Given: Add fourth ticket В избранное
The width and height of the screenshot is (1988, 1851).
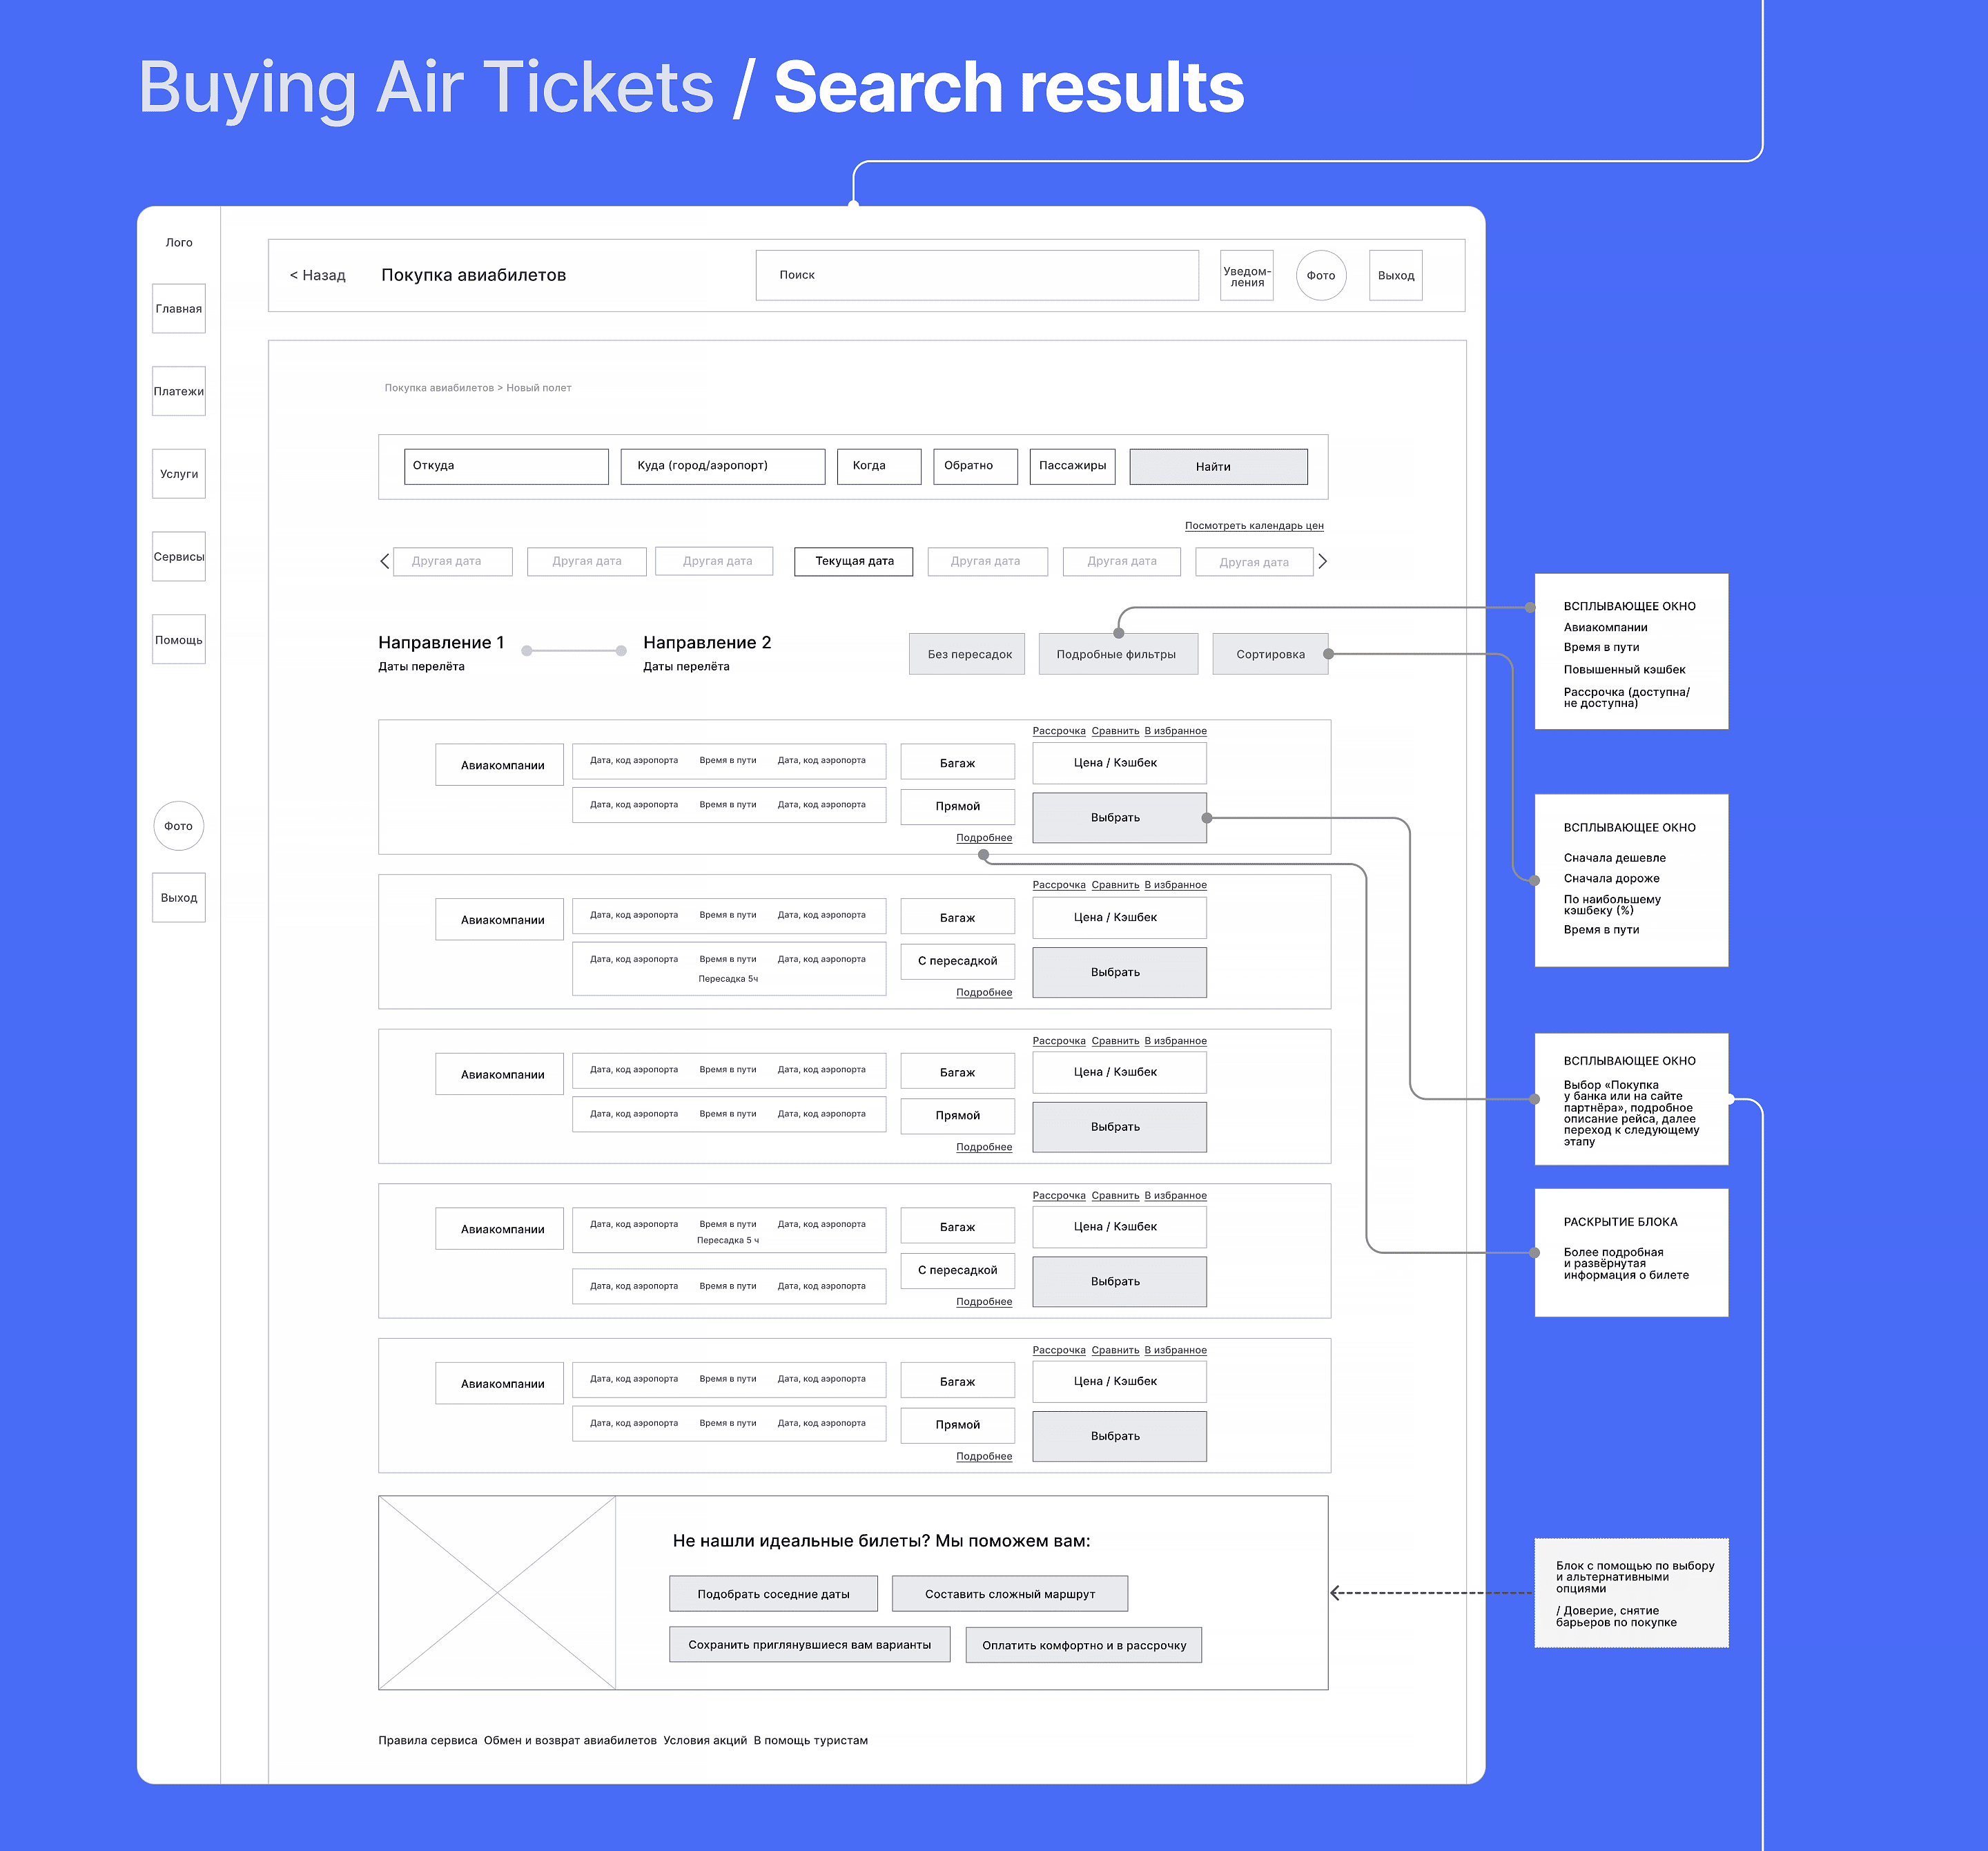Looking at the screenshot, I should point(1175,1196).
